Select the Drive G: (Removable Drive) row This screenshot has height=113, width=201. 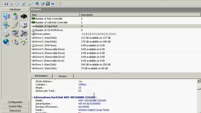pos(116,53)
